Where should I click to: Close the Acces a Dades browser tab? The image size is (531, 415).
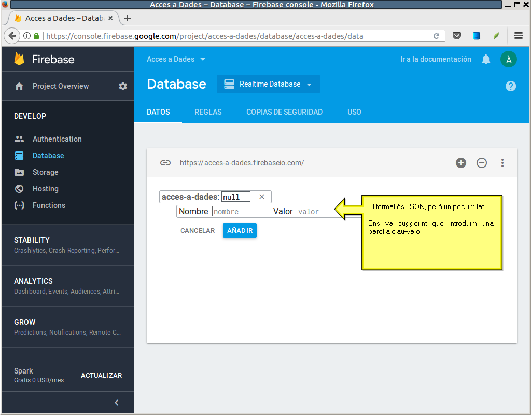tap(110, 18)
